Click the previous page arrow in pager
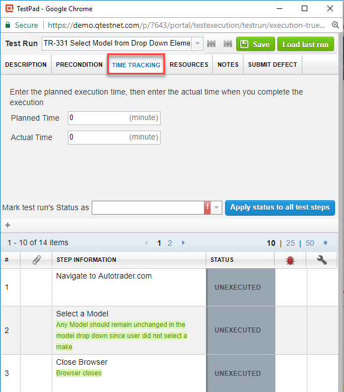344x392 pixels. click(x=146, y=243)
